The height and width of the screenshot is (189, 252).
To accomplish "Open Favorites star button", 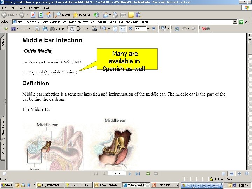I will (82, 15).
